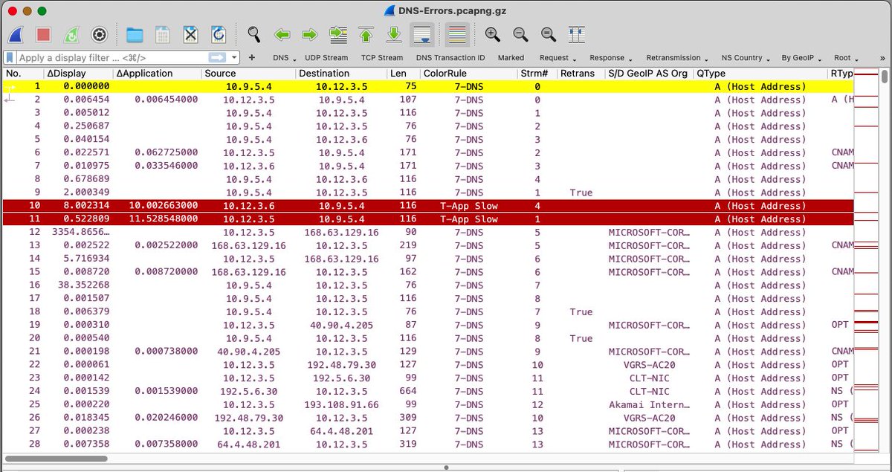Screen dimensions: 892x472
Task: Open capture options gear icon
Action: pyautogui.click(x=98, y=34)
